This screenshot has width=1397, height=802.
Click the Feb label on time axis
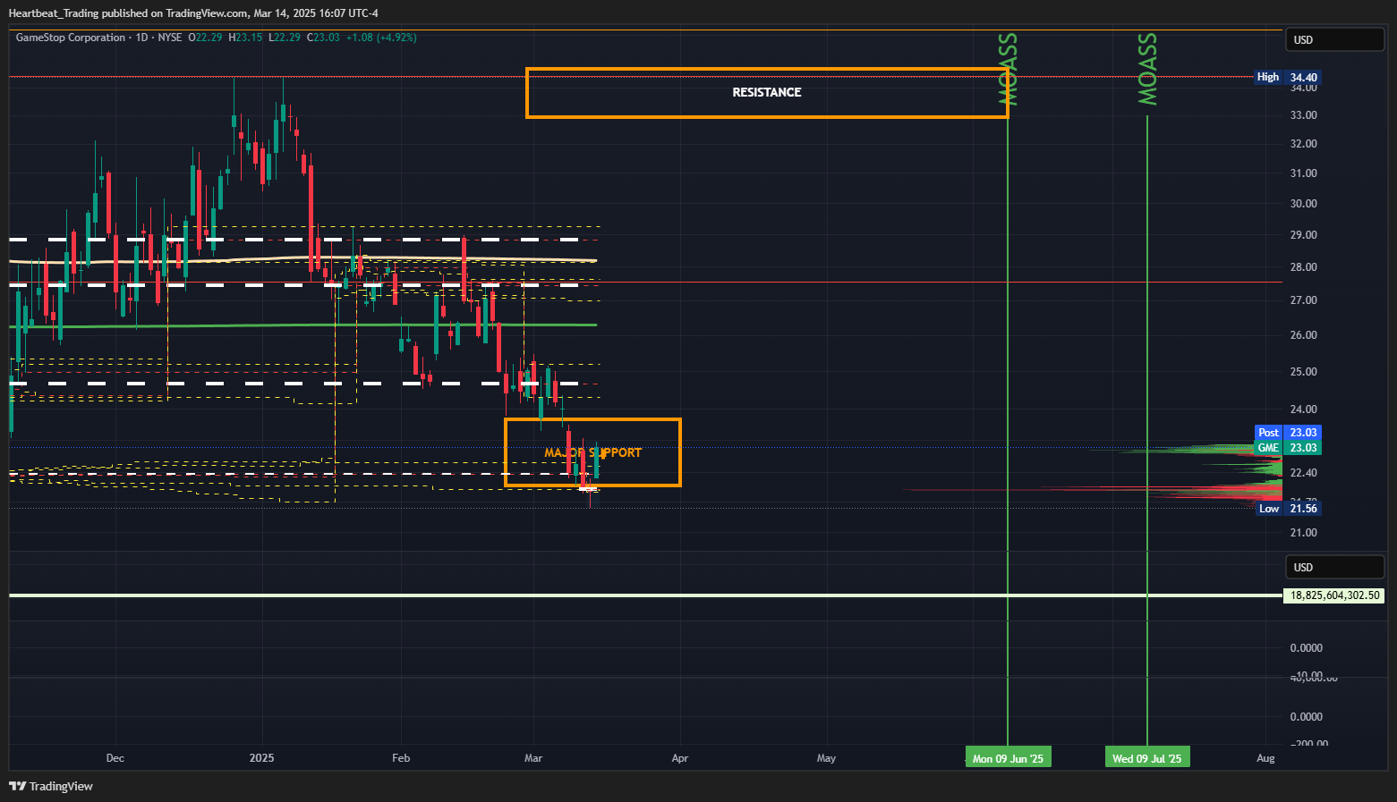click(401, 758)
